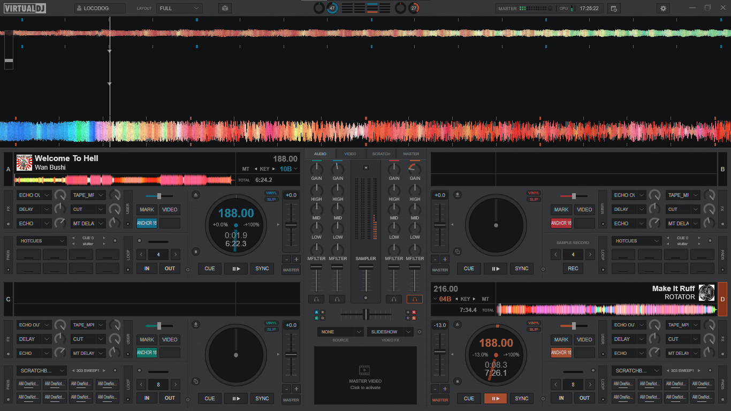Viewport: 731px width, 411px height.
Task: Switch to the VIDEO mixer tab
Action: (x=351, y=154)
